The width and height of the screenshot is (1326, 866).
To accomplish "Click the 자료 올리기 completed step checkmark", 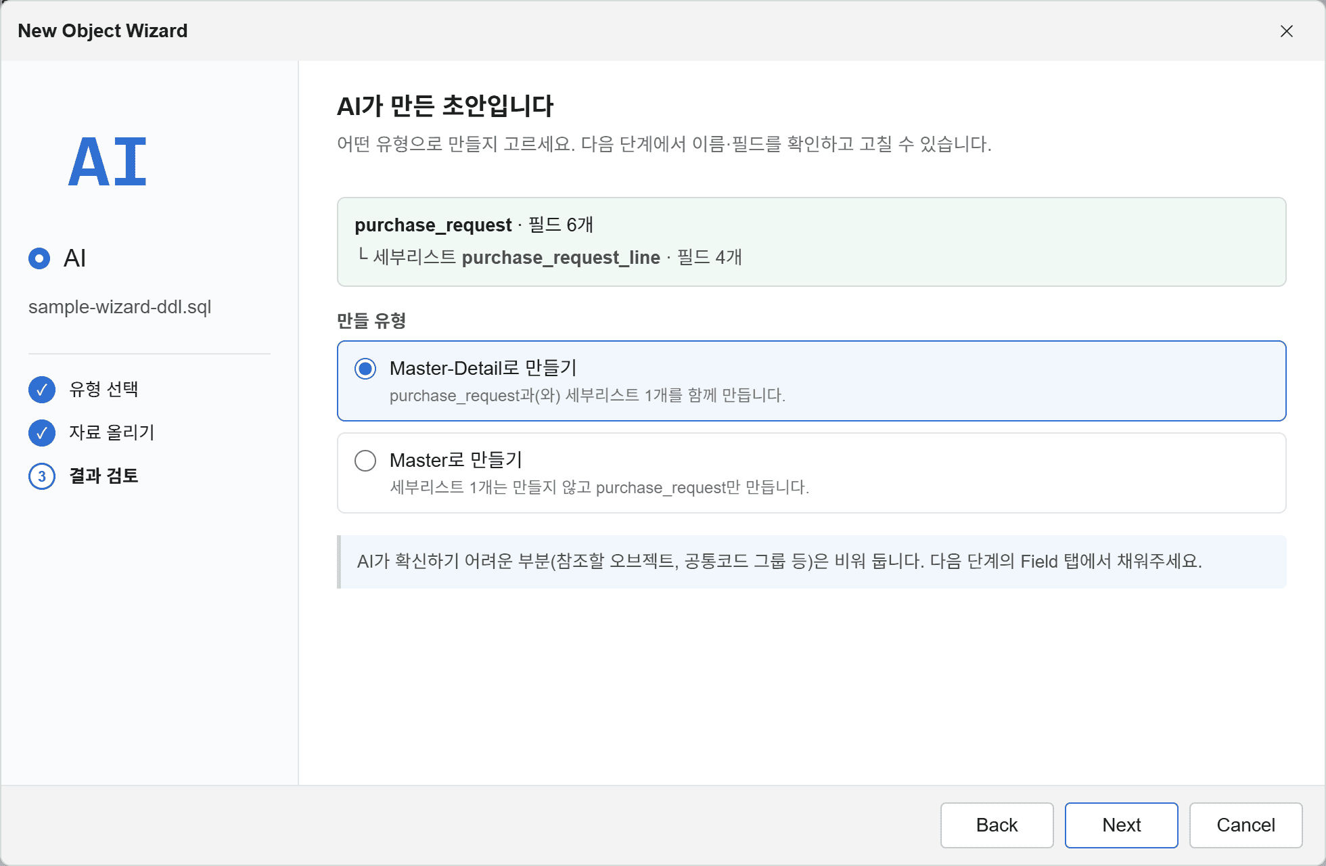I will coord(42,433).
